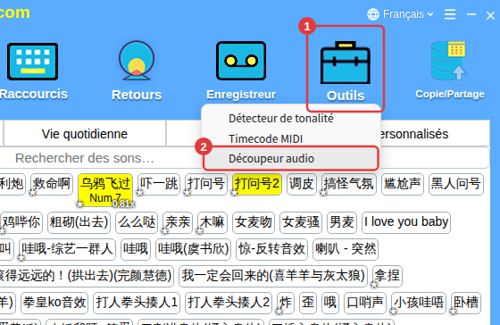Viewport: 500px width, 325px height.
Task: Select Timecode MIDI menu entry
Action: pos(266,138)
